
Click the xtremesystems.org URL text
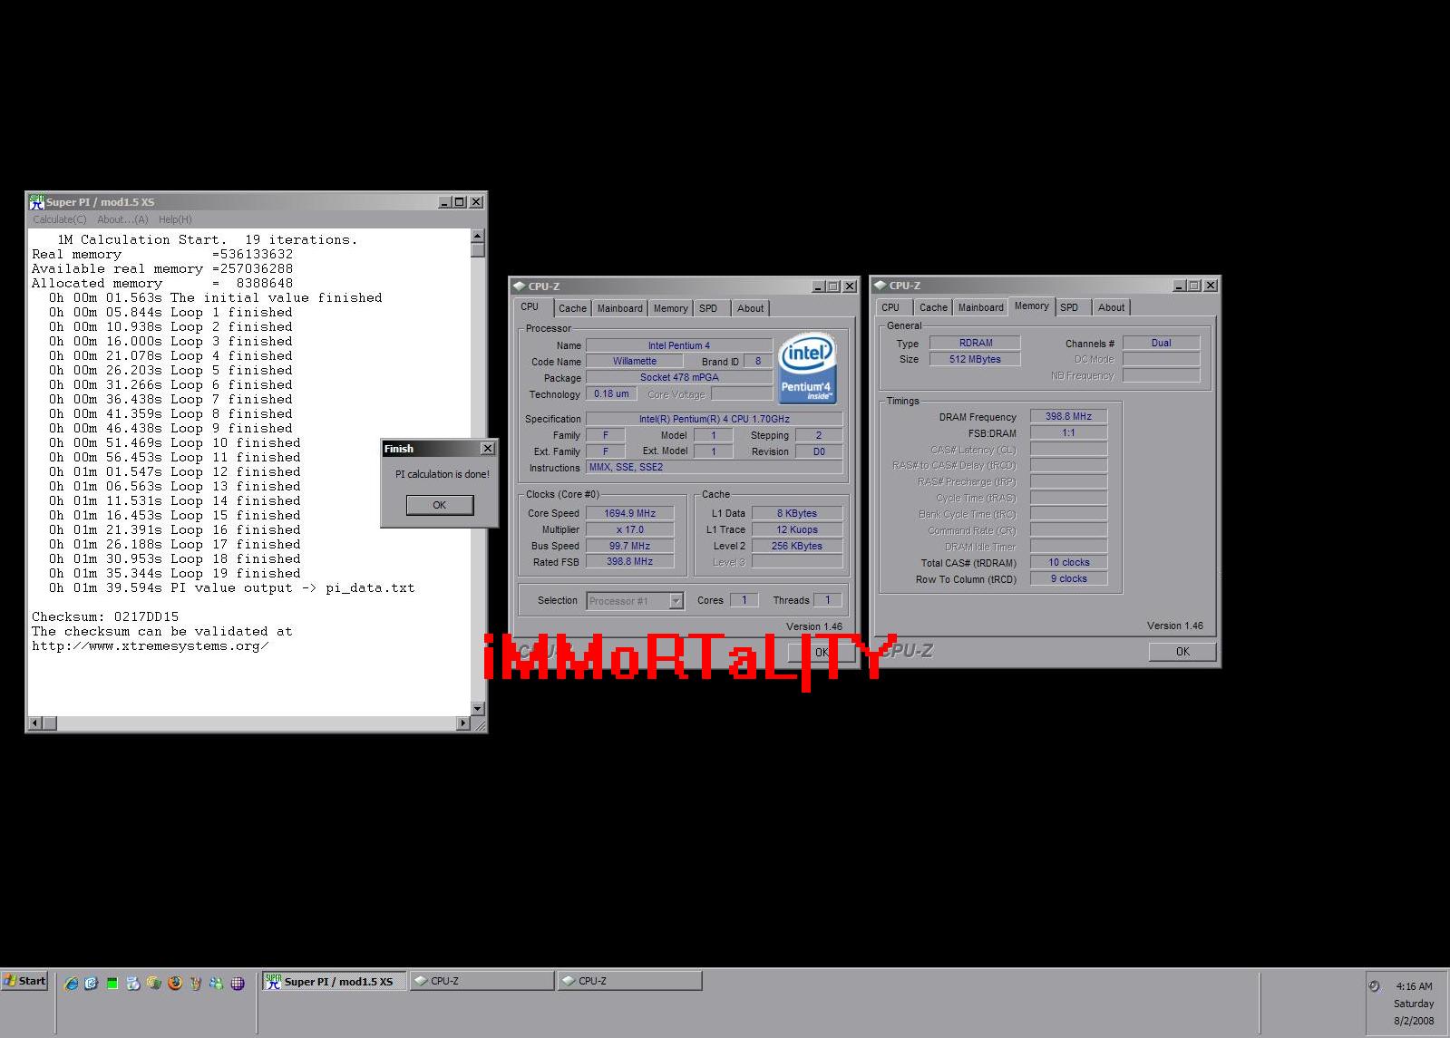pyautogui.click(x=150, y=645)
